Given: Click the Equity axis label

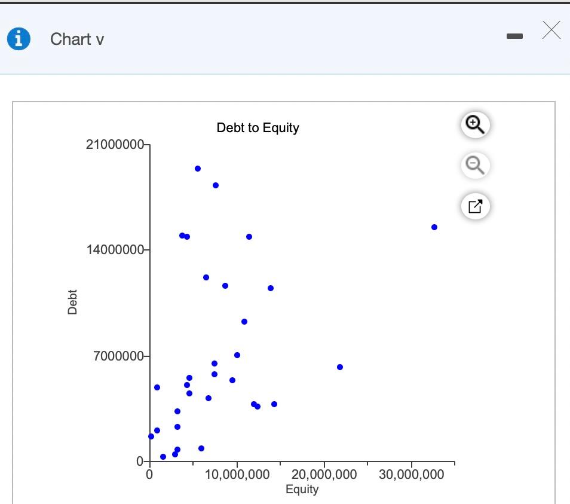Looking at the screenshot, I should click(302, 489).
